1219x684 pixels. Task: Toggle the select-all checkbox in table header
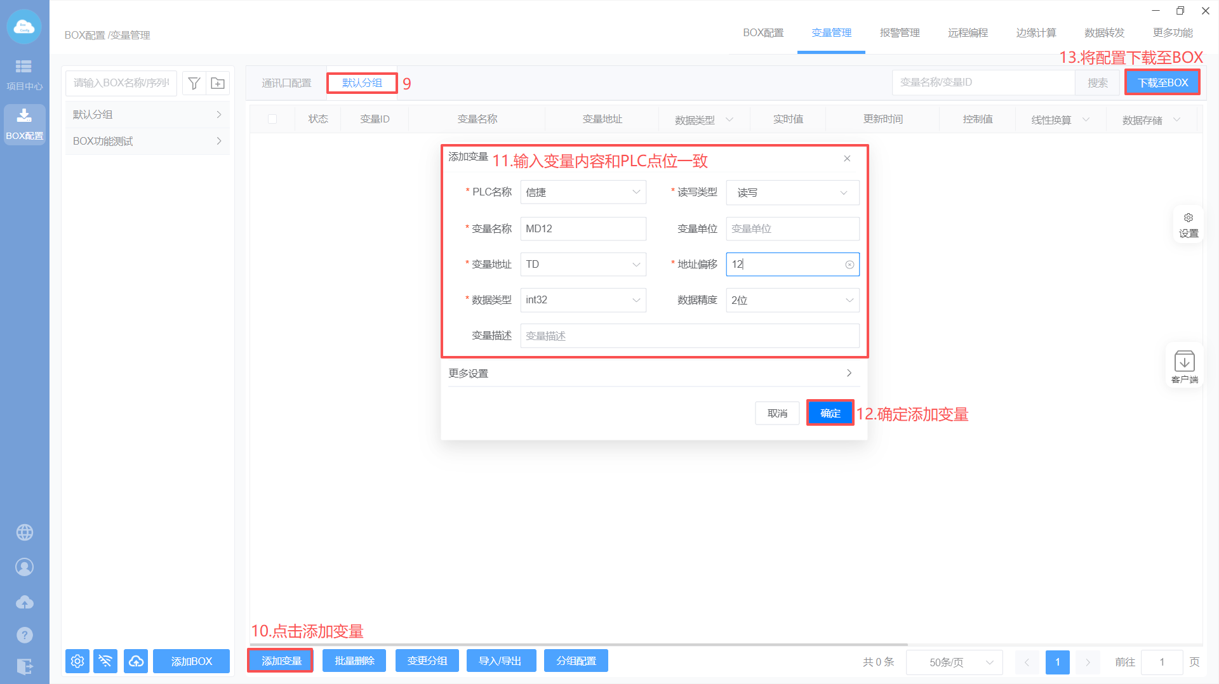pyautogui.click(x=272, y=119)
